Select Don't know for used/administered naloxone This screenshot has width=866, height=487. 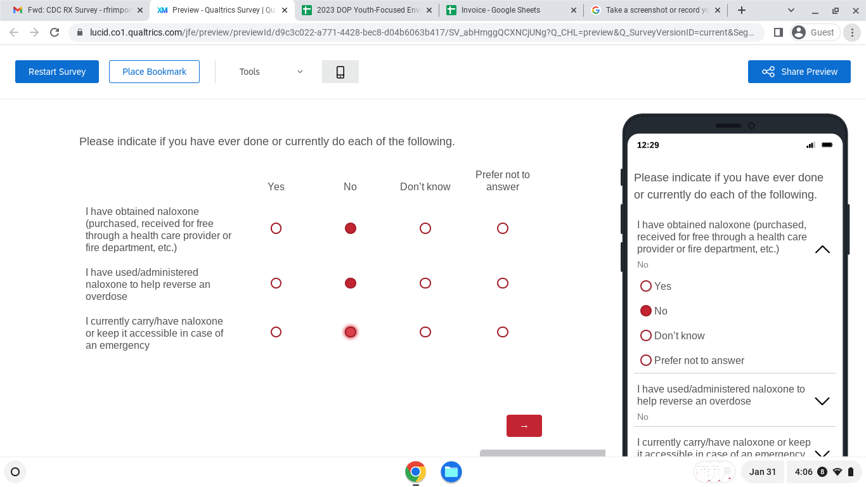coord(425,283)
